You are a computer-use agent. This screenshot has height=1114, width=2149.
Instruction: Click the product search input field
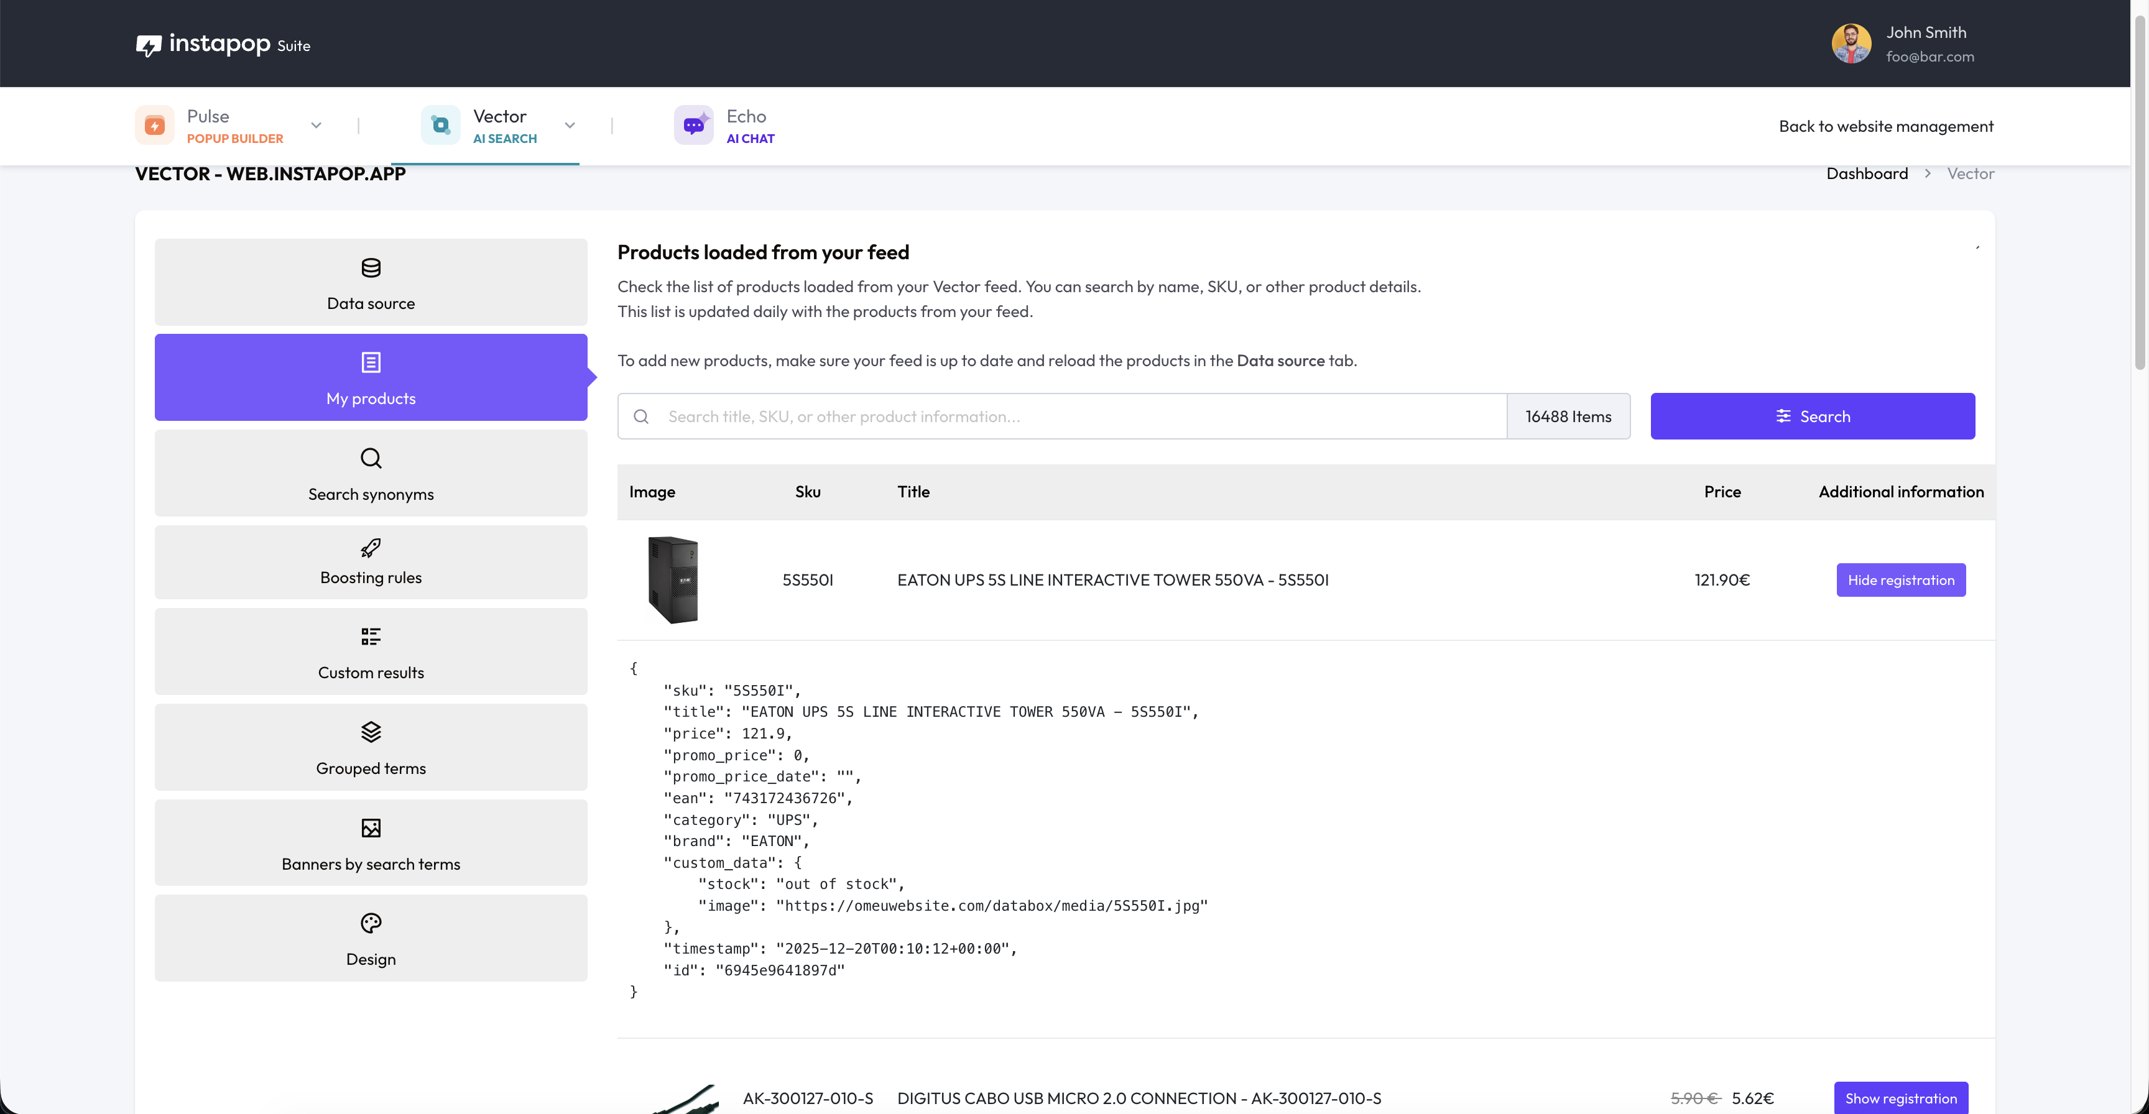point(1076,416)
